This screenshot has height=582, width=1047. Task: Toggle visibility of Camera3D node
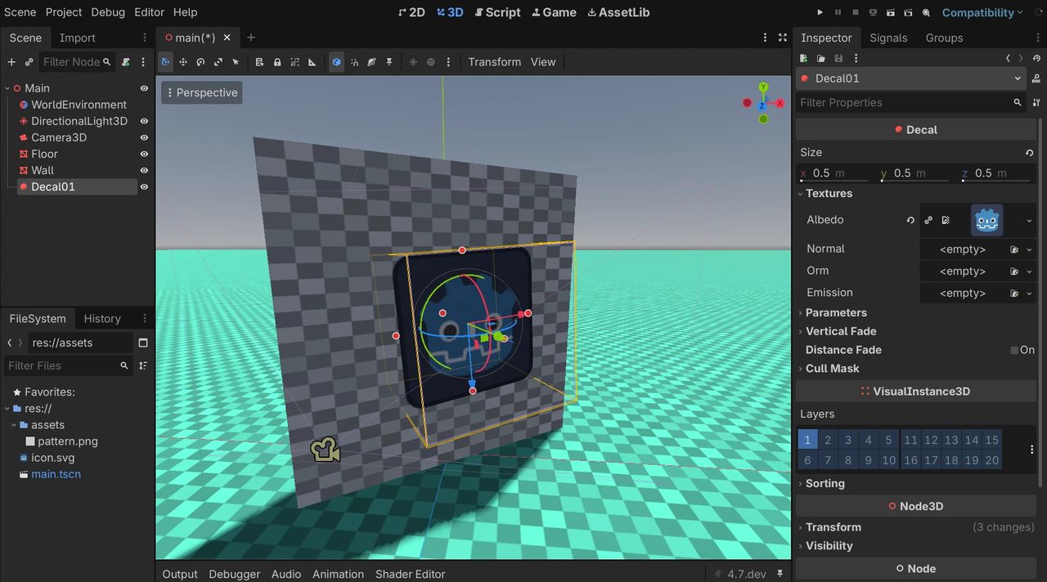tap(144, 137)
